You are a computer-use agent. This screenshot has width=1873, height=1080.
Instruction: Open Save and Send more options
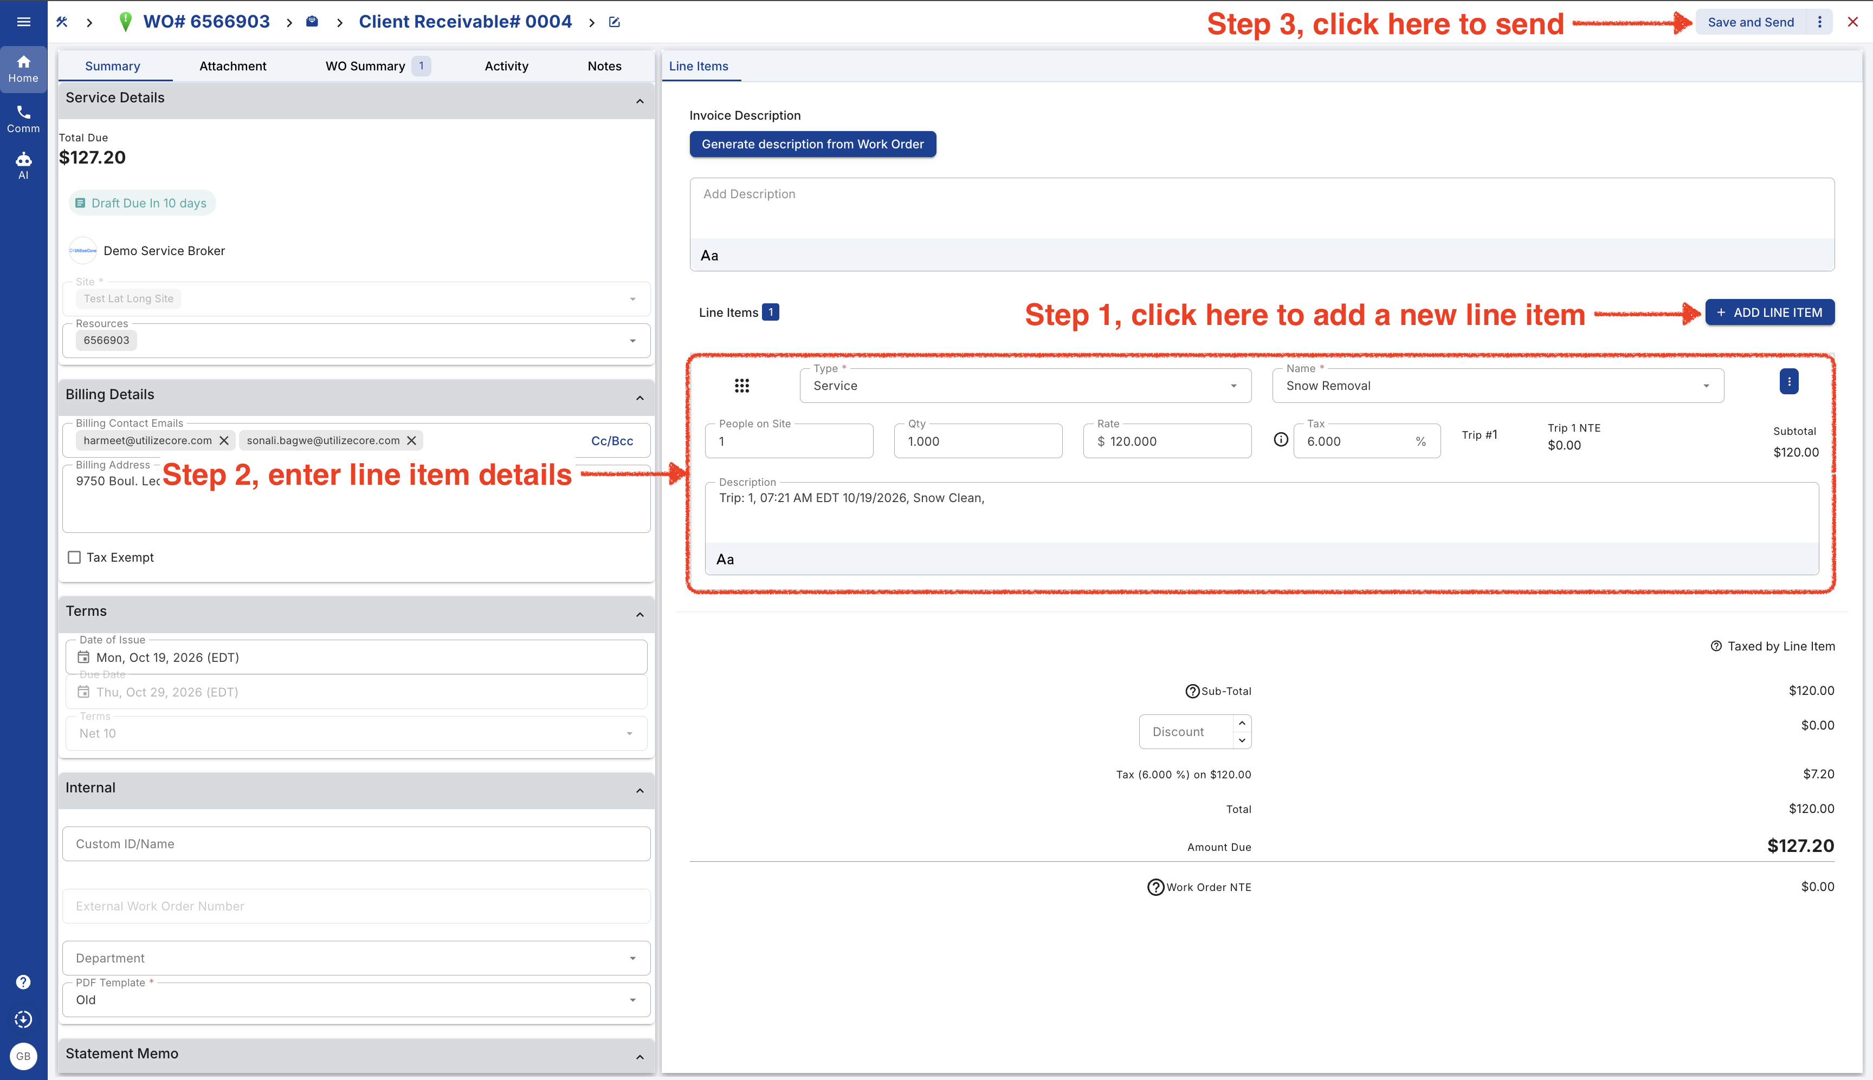pos(1819,22)
